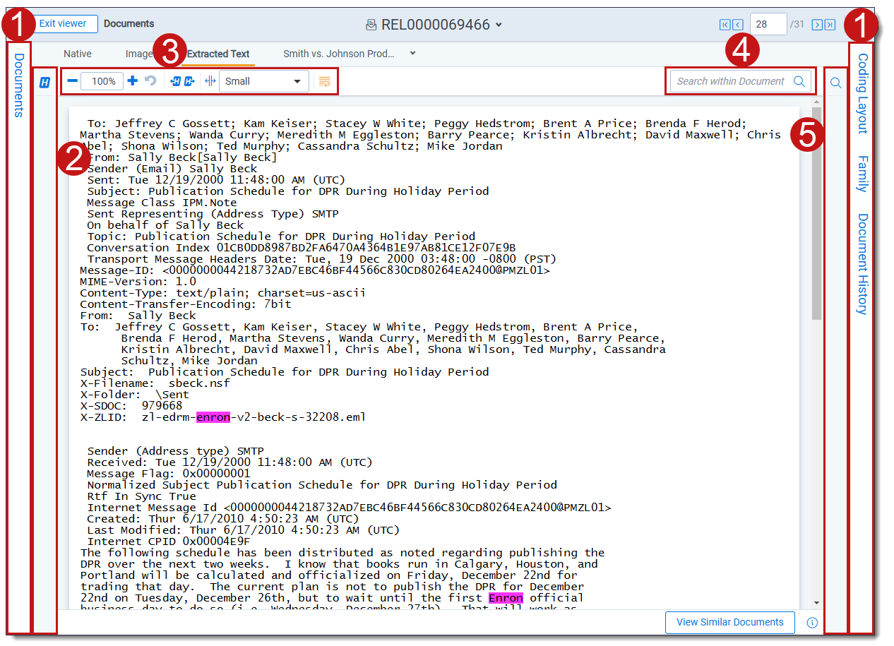894x646 pixels.
Task: Expand the REL0000069466 document chevron
Action: (x=499, y=25)
